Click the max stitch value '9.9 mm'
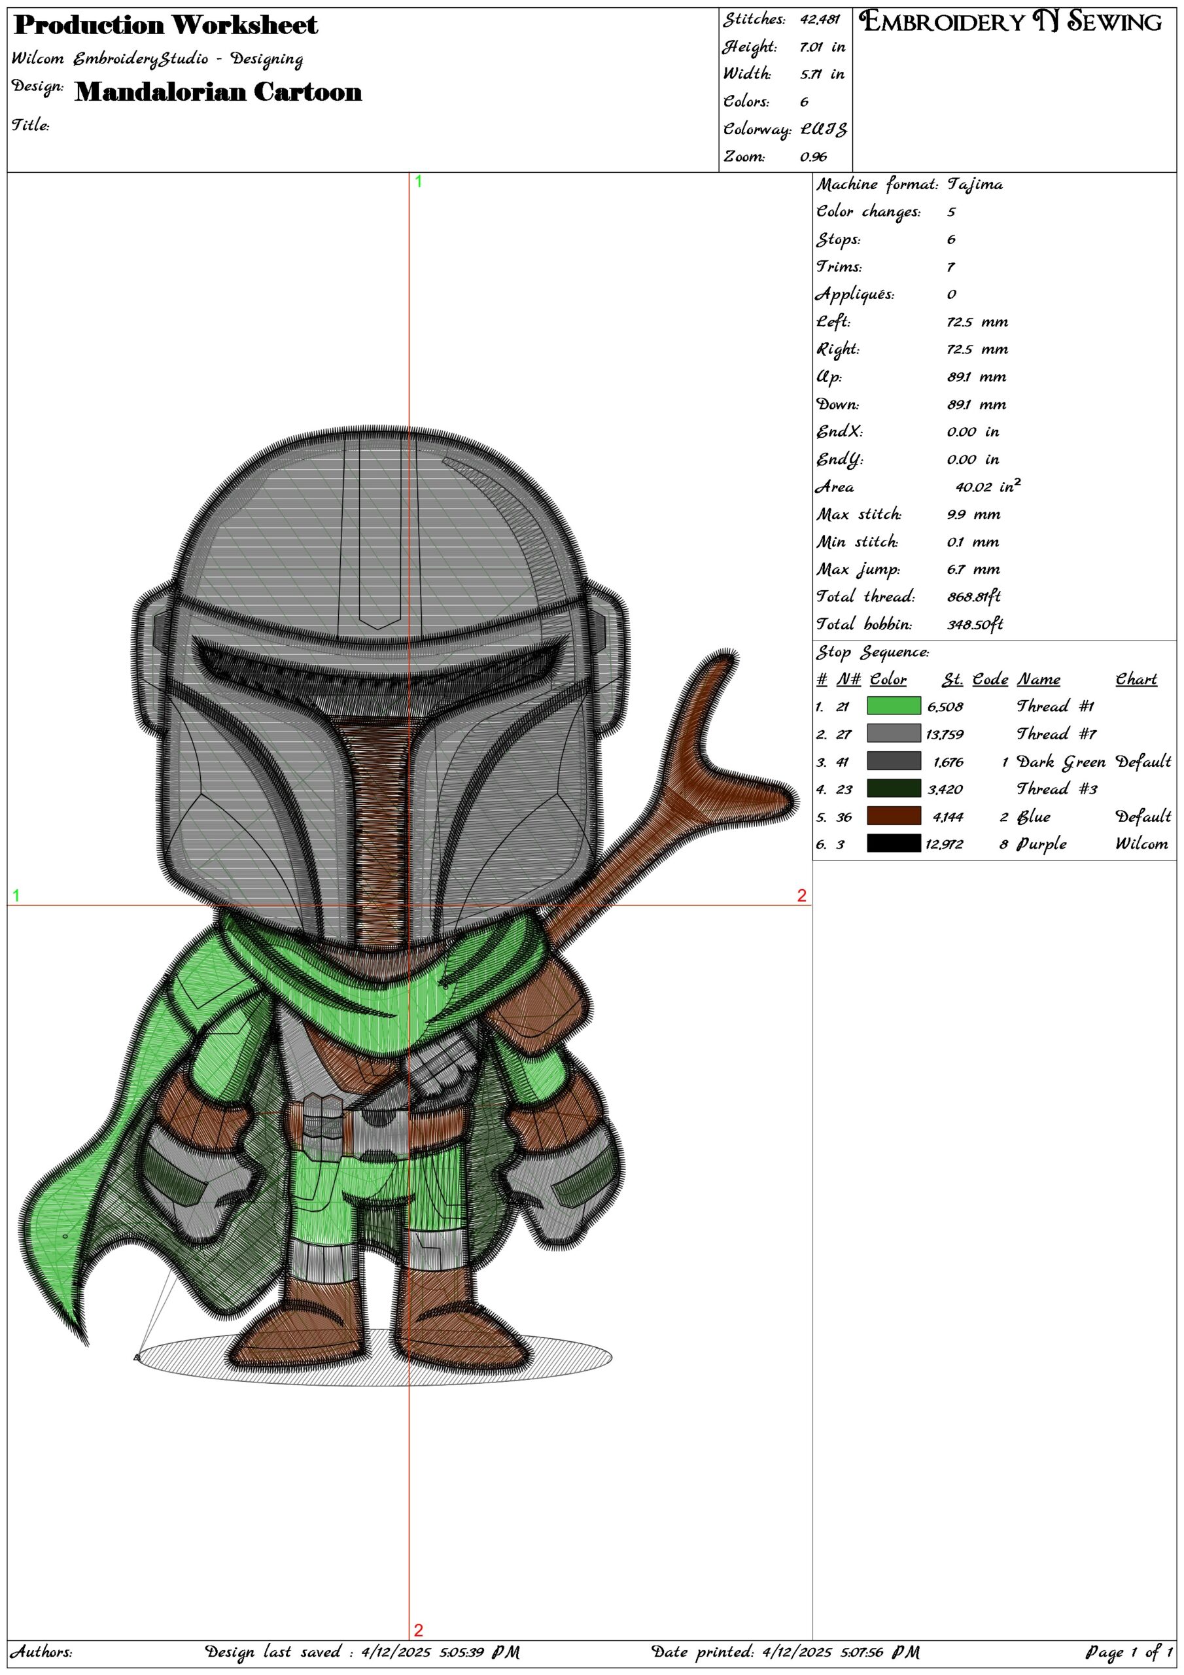The width and height of the screenshot is (1184, 1675). coord(973,514)
